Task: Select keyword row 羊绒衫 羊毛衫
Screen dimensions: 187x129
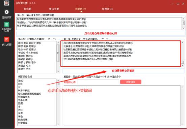Action: pyautogui.click(x=25, y=56)
